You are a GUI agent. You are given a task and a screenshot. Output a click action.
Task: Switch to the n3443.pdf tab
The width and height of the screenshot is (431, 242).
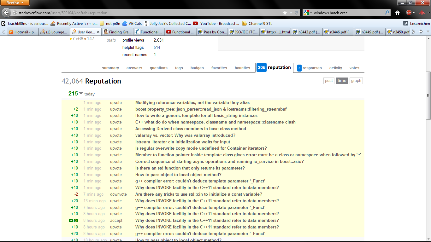[307, 32]
